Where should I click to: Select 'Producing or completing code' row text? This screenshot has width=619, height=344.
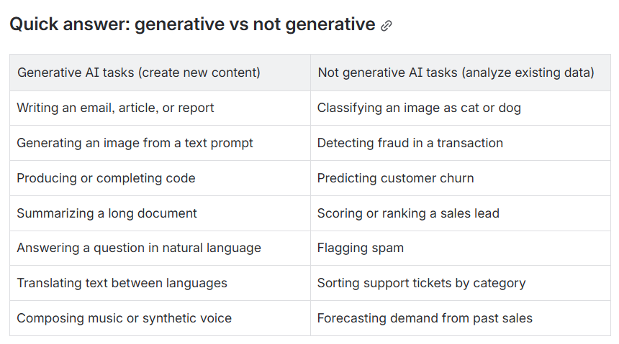click(106, 178)
